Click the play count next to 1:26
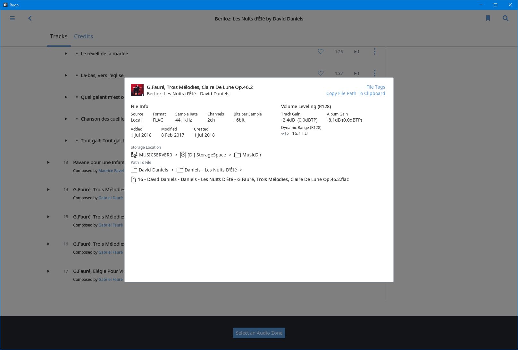Screen dimensions: 518x350 (x=357, y=52)
